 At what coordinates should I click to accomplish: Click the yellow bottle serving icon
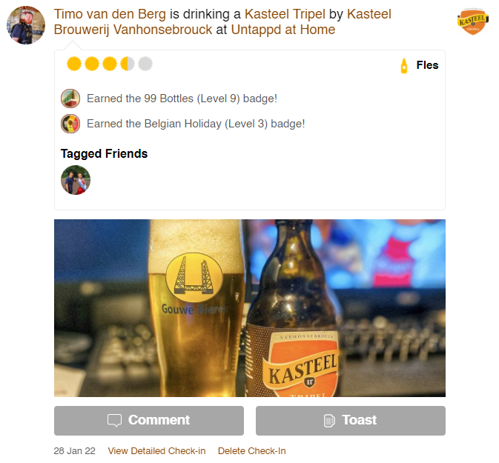pyautogui.click(x=404, y=66)
